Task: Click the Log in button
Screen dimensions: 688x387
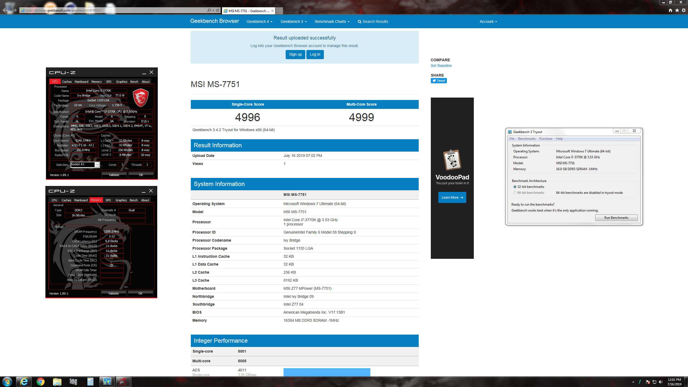Action: [x=315, y=54]
